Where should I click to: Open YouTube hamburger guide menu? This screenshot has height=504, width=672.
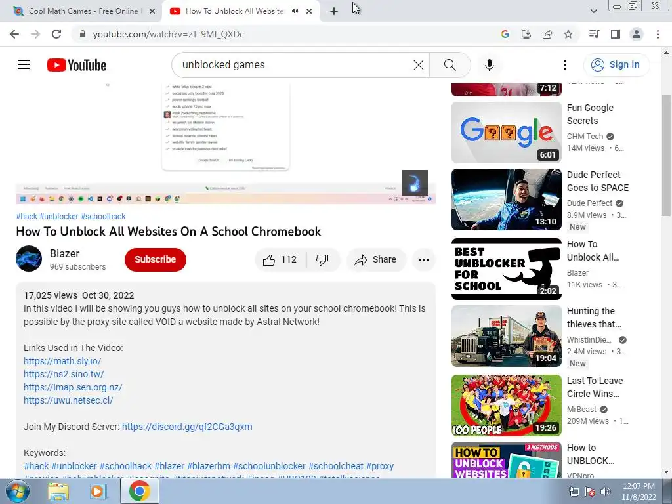coord(24,65)
